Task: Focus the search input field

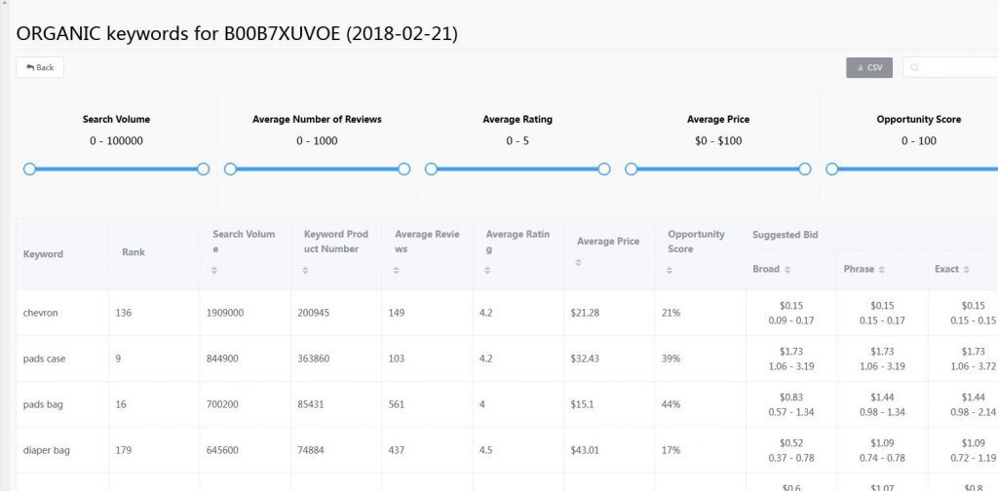Action: pos(955,67)
